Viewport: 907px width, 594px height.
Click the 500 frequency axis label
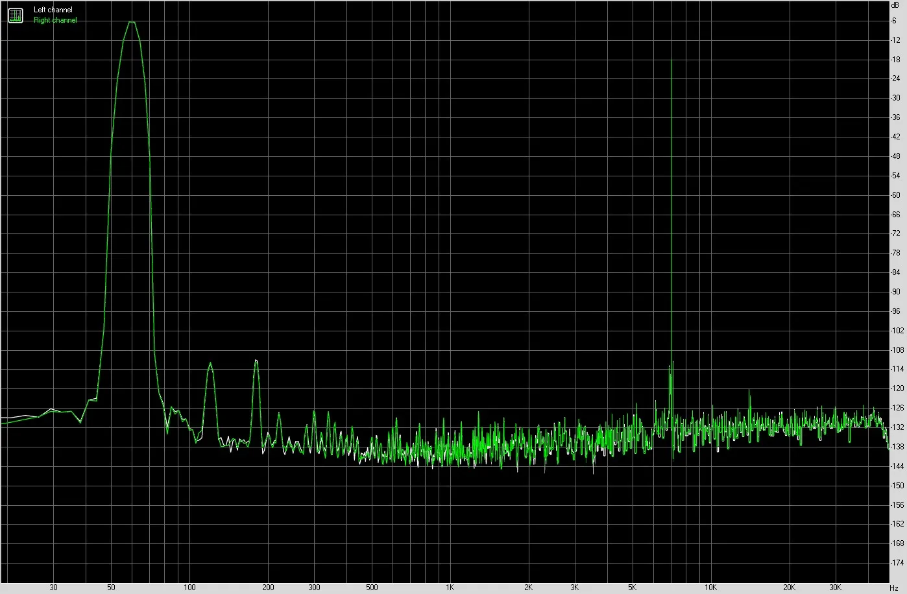tap(372, 588)
